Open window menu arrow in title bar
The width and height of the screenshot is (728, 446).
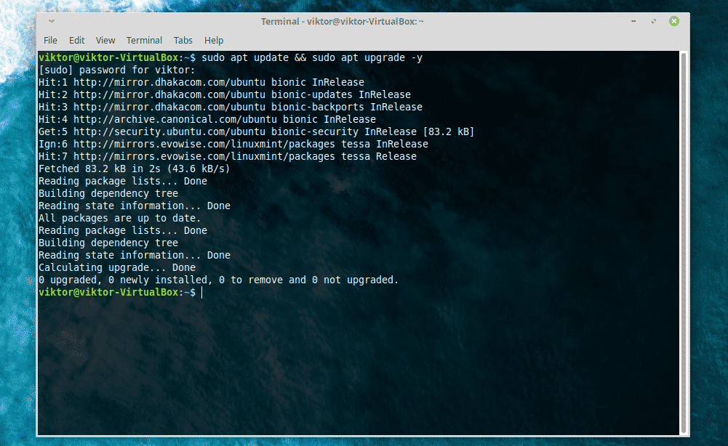coord(52,21)
